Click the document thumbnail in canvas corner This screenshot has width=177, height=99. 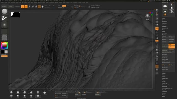[15, 15]
